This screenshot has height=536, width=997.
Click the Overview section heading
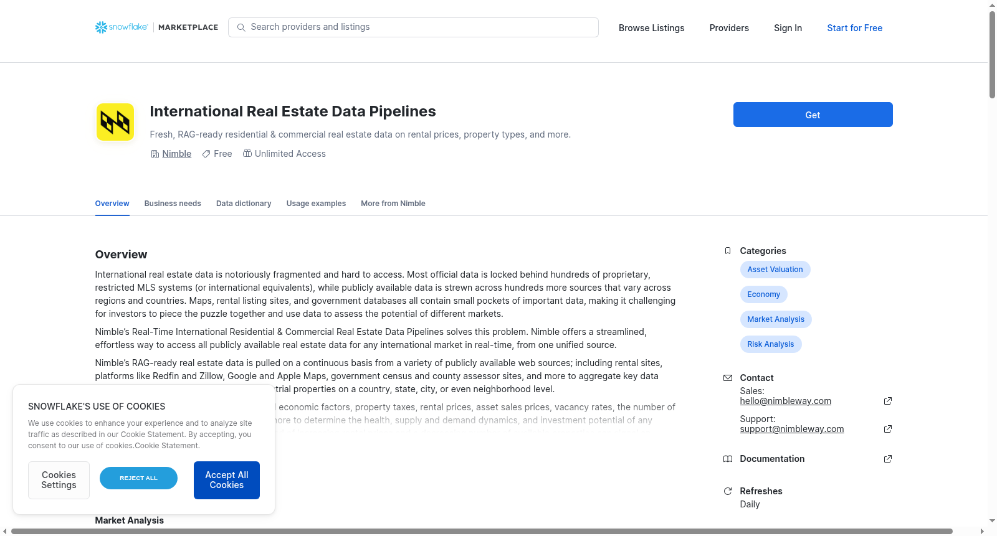point(121,255)
